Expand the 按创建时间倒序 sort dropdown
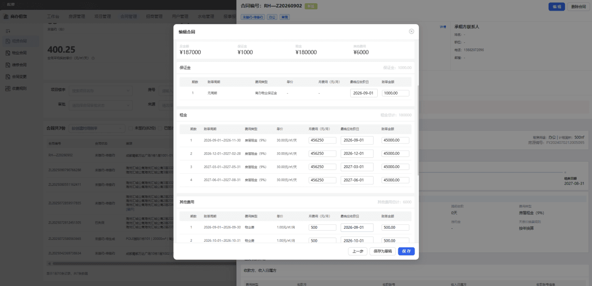This screenshot has height=286, width=592. tap(97, 128)
